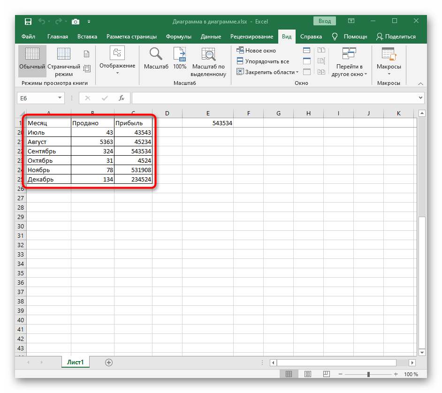Viewport: 442px width, 393px height.
Task: Open the Разметка страницы tab
Action: pyautogui.click(x=131, y=37)
